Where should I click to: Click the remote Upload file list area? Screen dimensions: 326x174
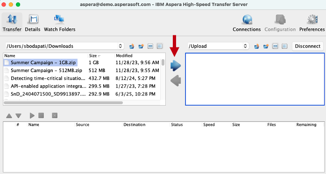[x=255, y=79]
